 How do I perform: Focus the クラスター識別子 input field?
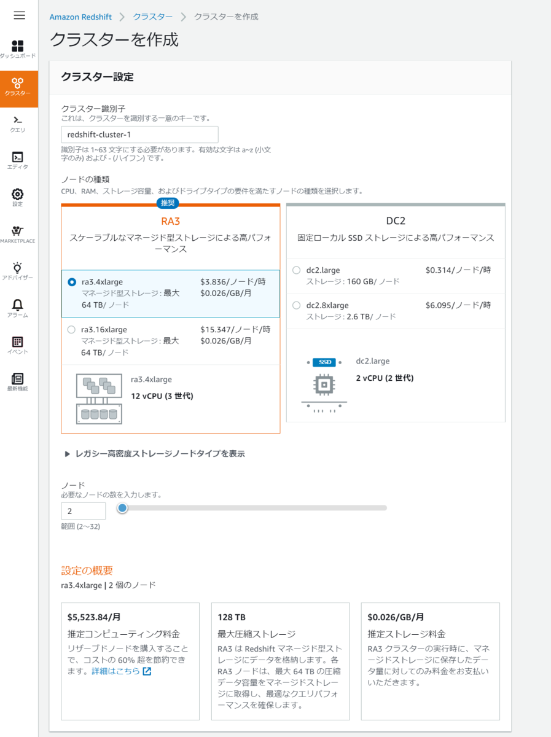click(139, 135)
